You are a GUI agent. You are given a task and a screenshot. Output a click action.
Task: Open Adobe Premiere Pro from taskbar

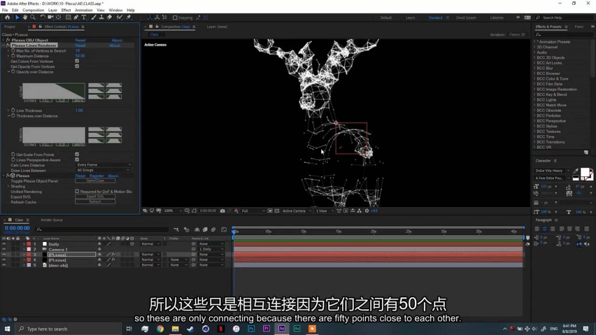tap(267, 329)
